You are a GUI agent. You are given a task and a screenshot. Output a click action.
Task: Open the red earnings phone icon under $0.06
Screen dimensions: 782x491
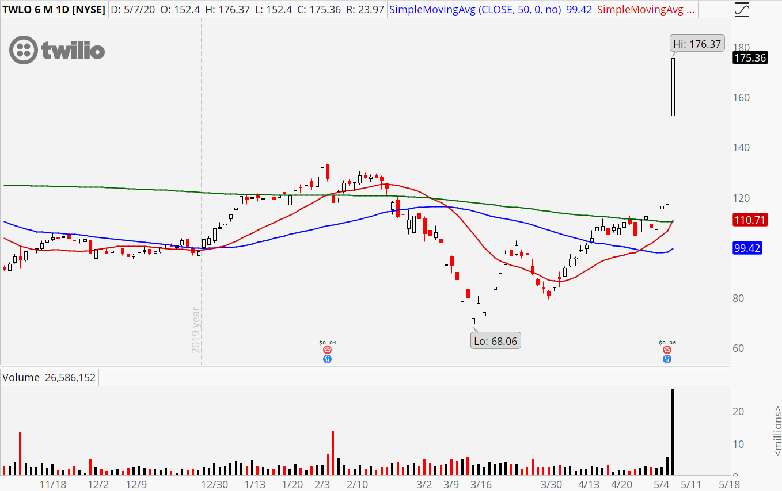coord(667,350)
